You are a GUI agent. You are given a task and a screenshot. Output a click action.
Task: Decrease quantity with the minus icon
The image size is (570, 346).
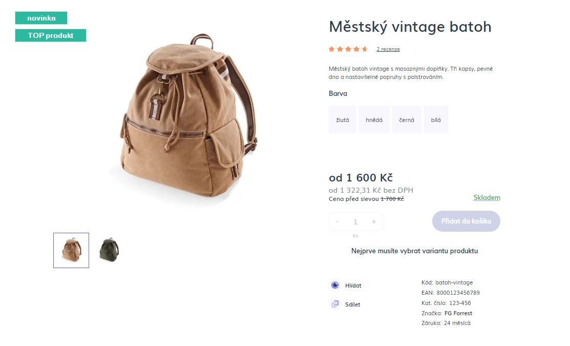[x=337, y=221]
